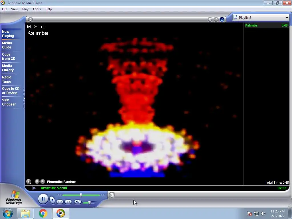Click the rewind arrows beside seek bar
This screenshot has width=292, height=219.
point(59,195)
